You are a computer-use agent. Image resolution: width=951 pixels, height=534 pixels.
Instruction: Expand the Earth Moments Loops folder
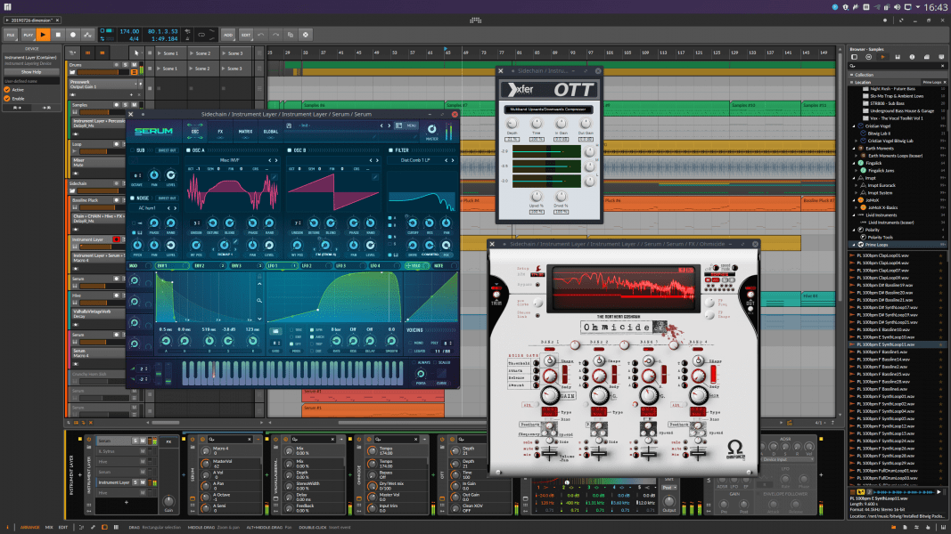coord(857,156)
